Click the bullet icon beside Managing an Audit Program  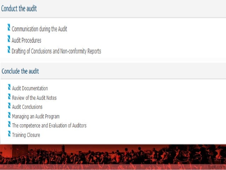point(9,115)
